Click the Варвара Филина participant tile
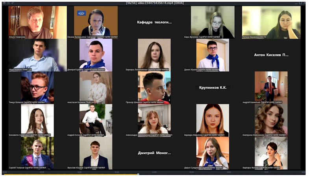 [271, 153]
